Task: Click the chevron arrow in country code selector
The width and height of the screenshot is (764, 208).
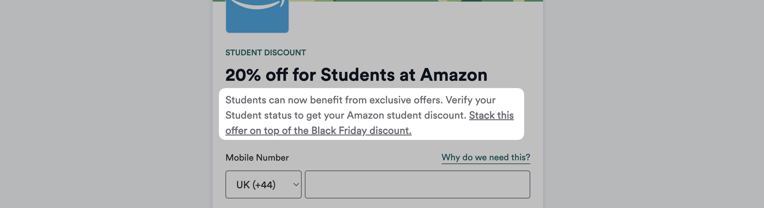Action: 296,185
